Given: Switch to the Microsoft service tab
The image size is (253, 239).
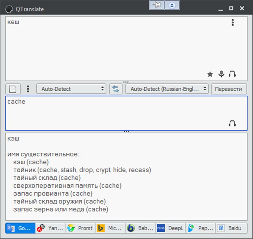Looking at the screenshot, I should tap(110, 228).
